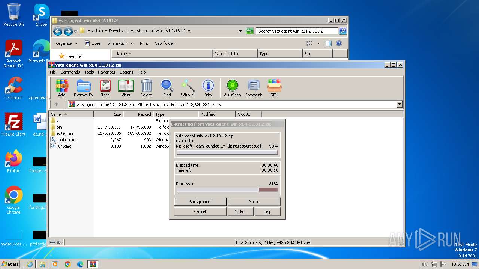Click the Explorer search magnifier button
Screen dimensions: 479x269
click(x=342, y=31)
